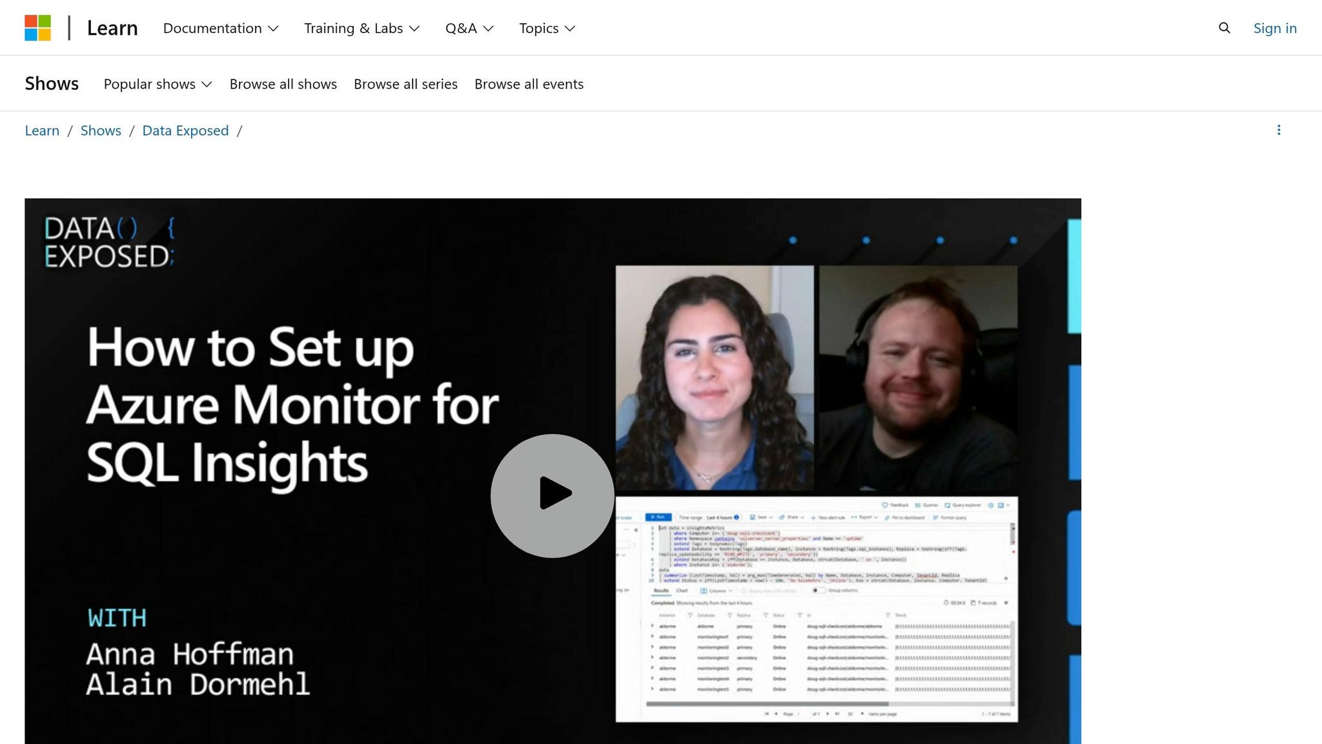Image resolution: width=1322 pixels, height=744 pixels.
Task: Open the three-dot page actions menu
Action: (x=1279, y=130)
